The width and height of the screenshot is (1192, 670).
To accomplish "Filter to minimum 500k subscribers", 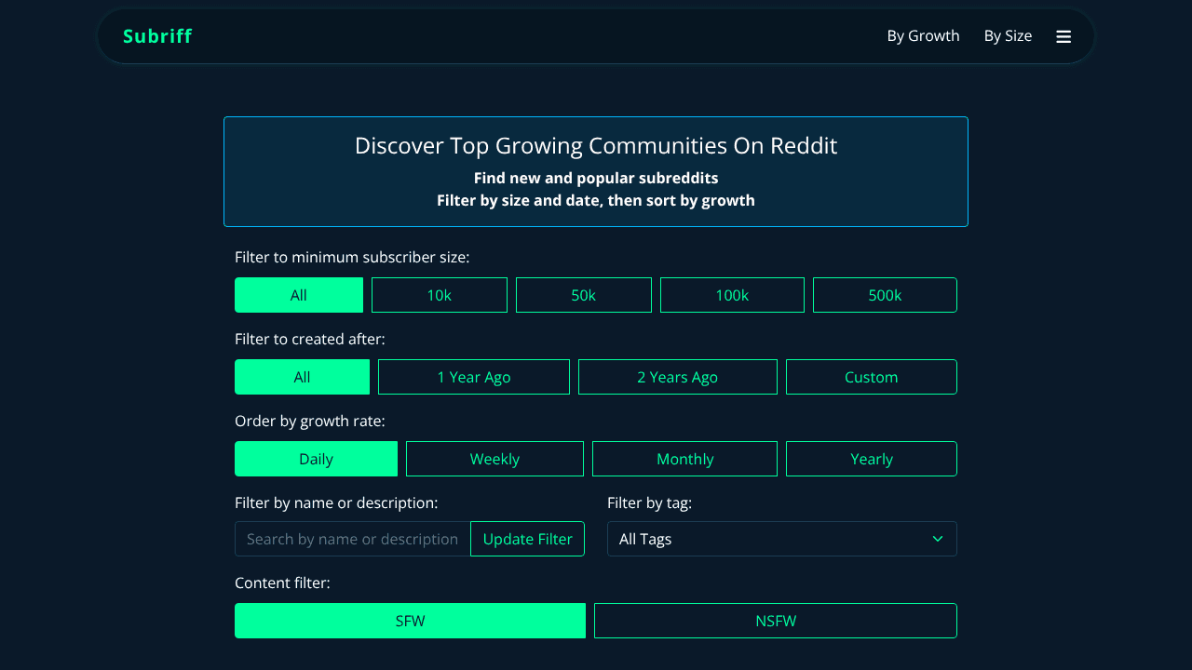I will [x=885, y=295].
